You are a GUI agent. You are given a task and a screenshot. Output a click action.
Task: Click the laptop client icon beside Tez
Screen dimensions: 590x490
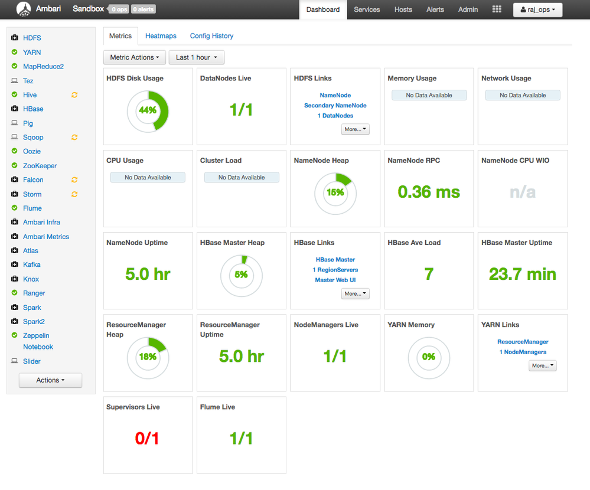(x=15, y=80)
